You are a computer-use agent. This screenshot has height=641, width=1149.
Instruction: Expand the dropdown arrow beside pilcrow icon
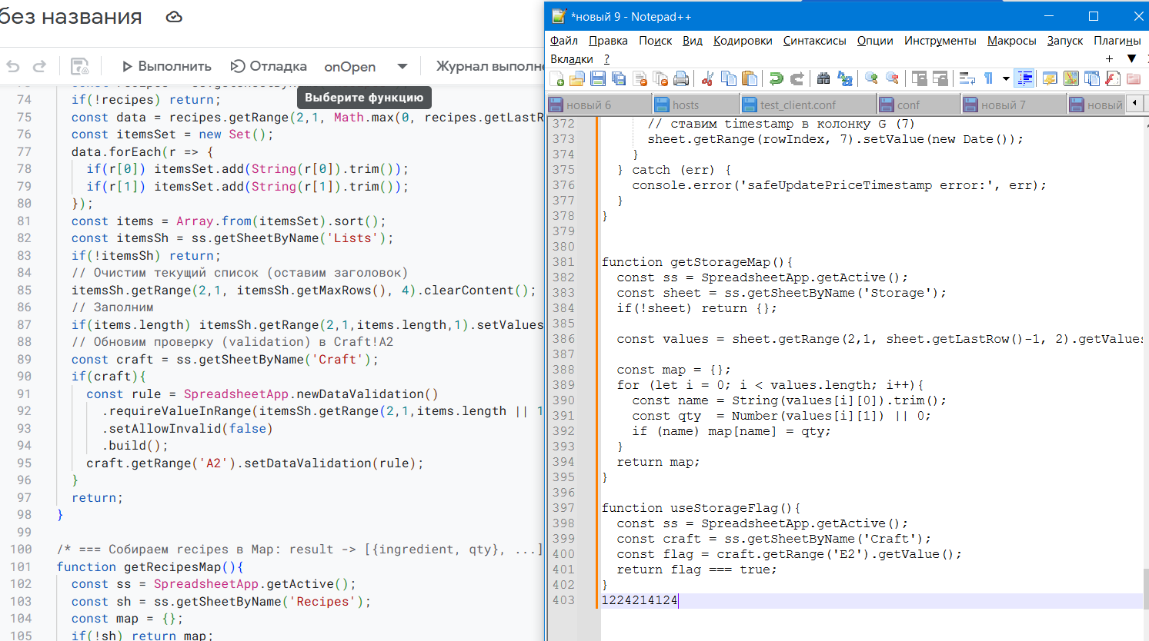tap(1006, 78)
